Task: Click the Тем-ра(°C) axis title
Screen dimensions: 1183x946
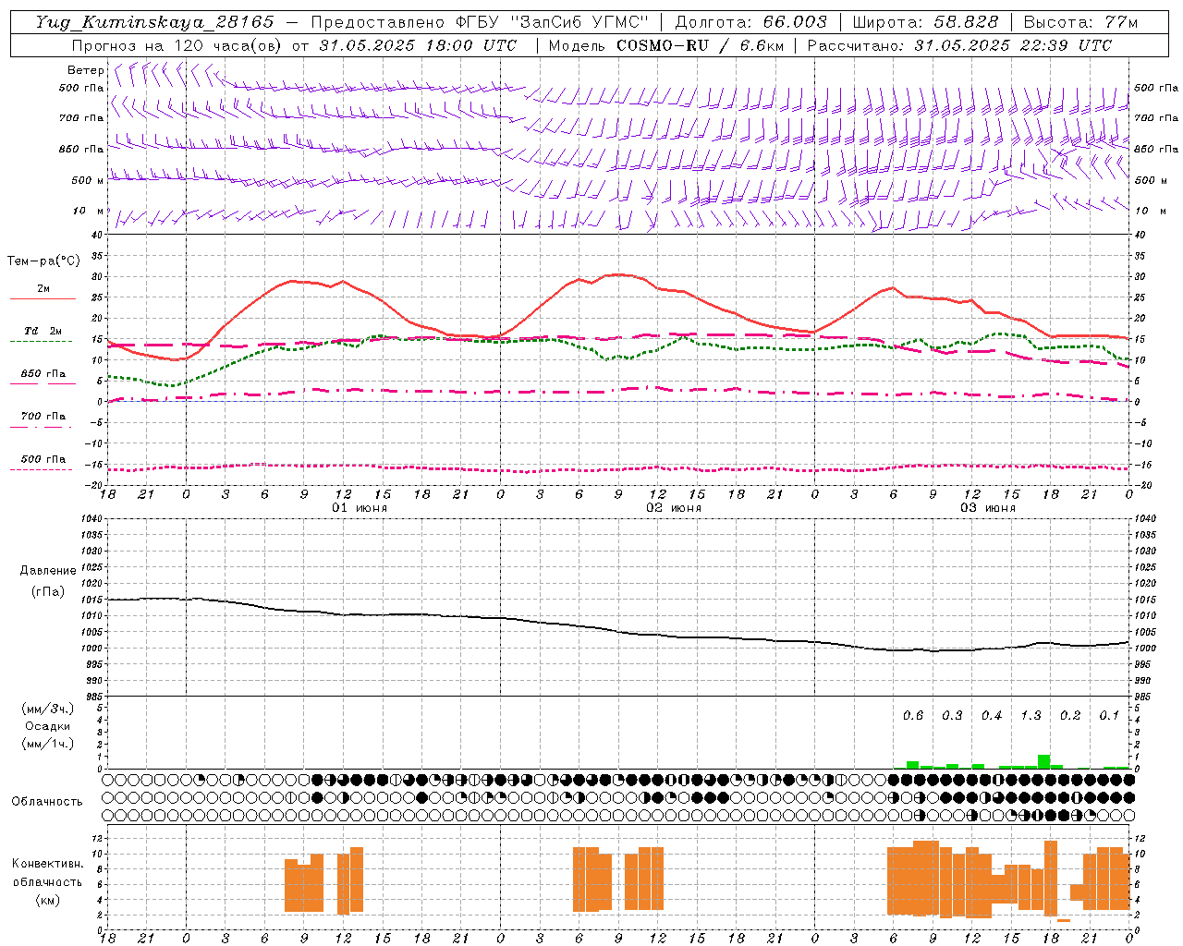Action: [43, 261]
